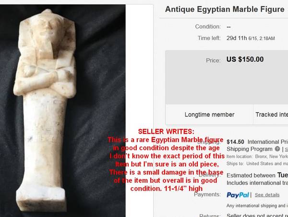Click the SELLER WRITES red heading

166,132
